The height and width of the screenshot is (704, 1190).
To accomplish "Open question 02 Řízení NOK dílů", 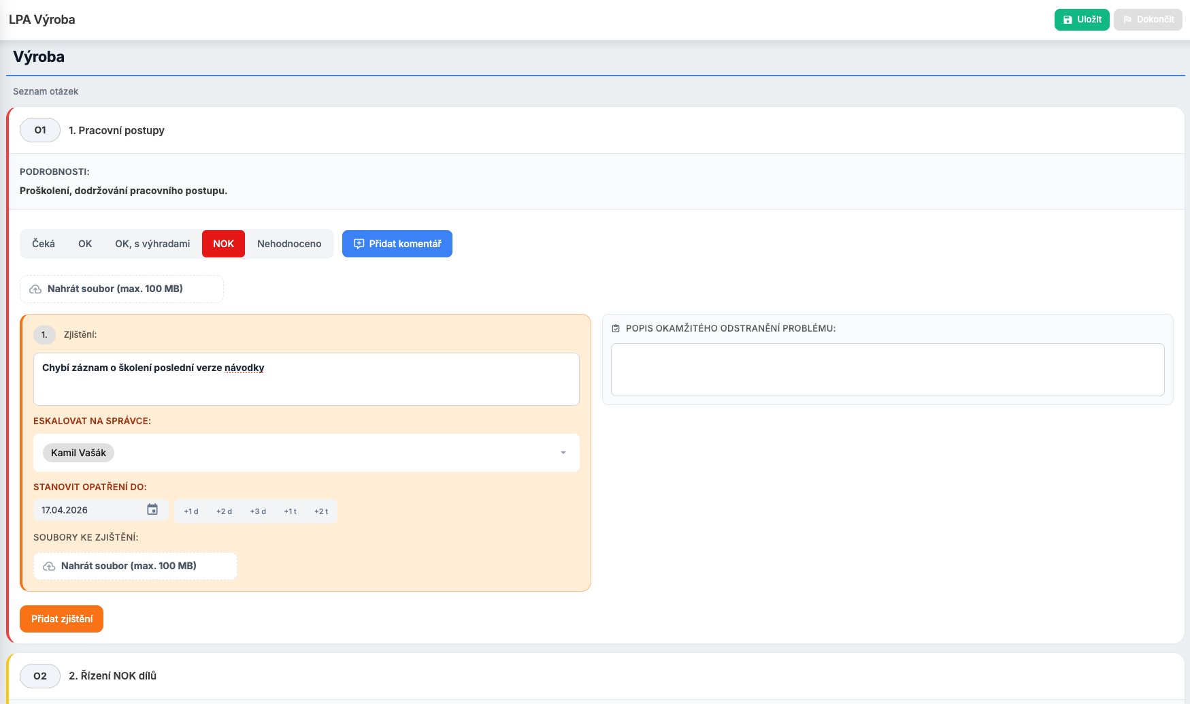I will (112, 676).
